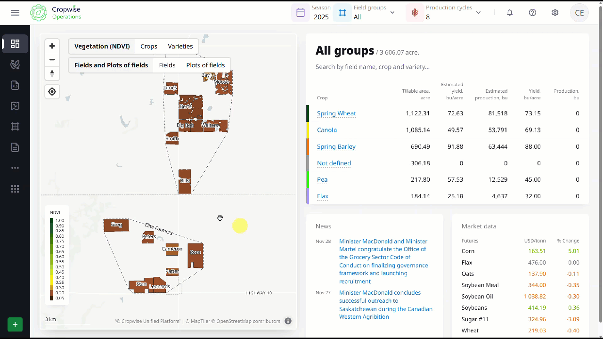Center map on my location
Image resolution: width=603 pixels, height=339 pixels.
pos(52,91)
